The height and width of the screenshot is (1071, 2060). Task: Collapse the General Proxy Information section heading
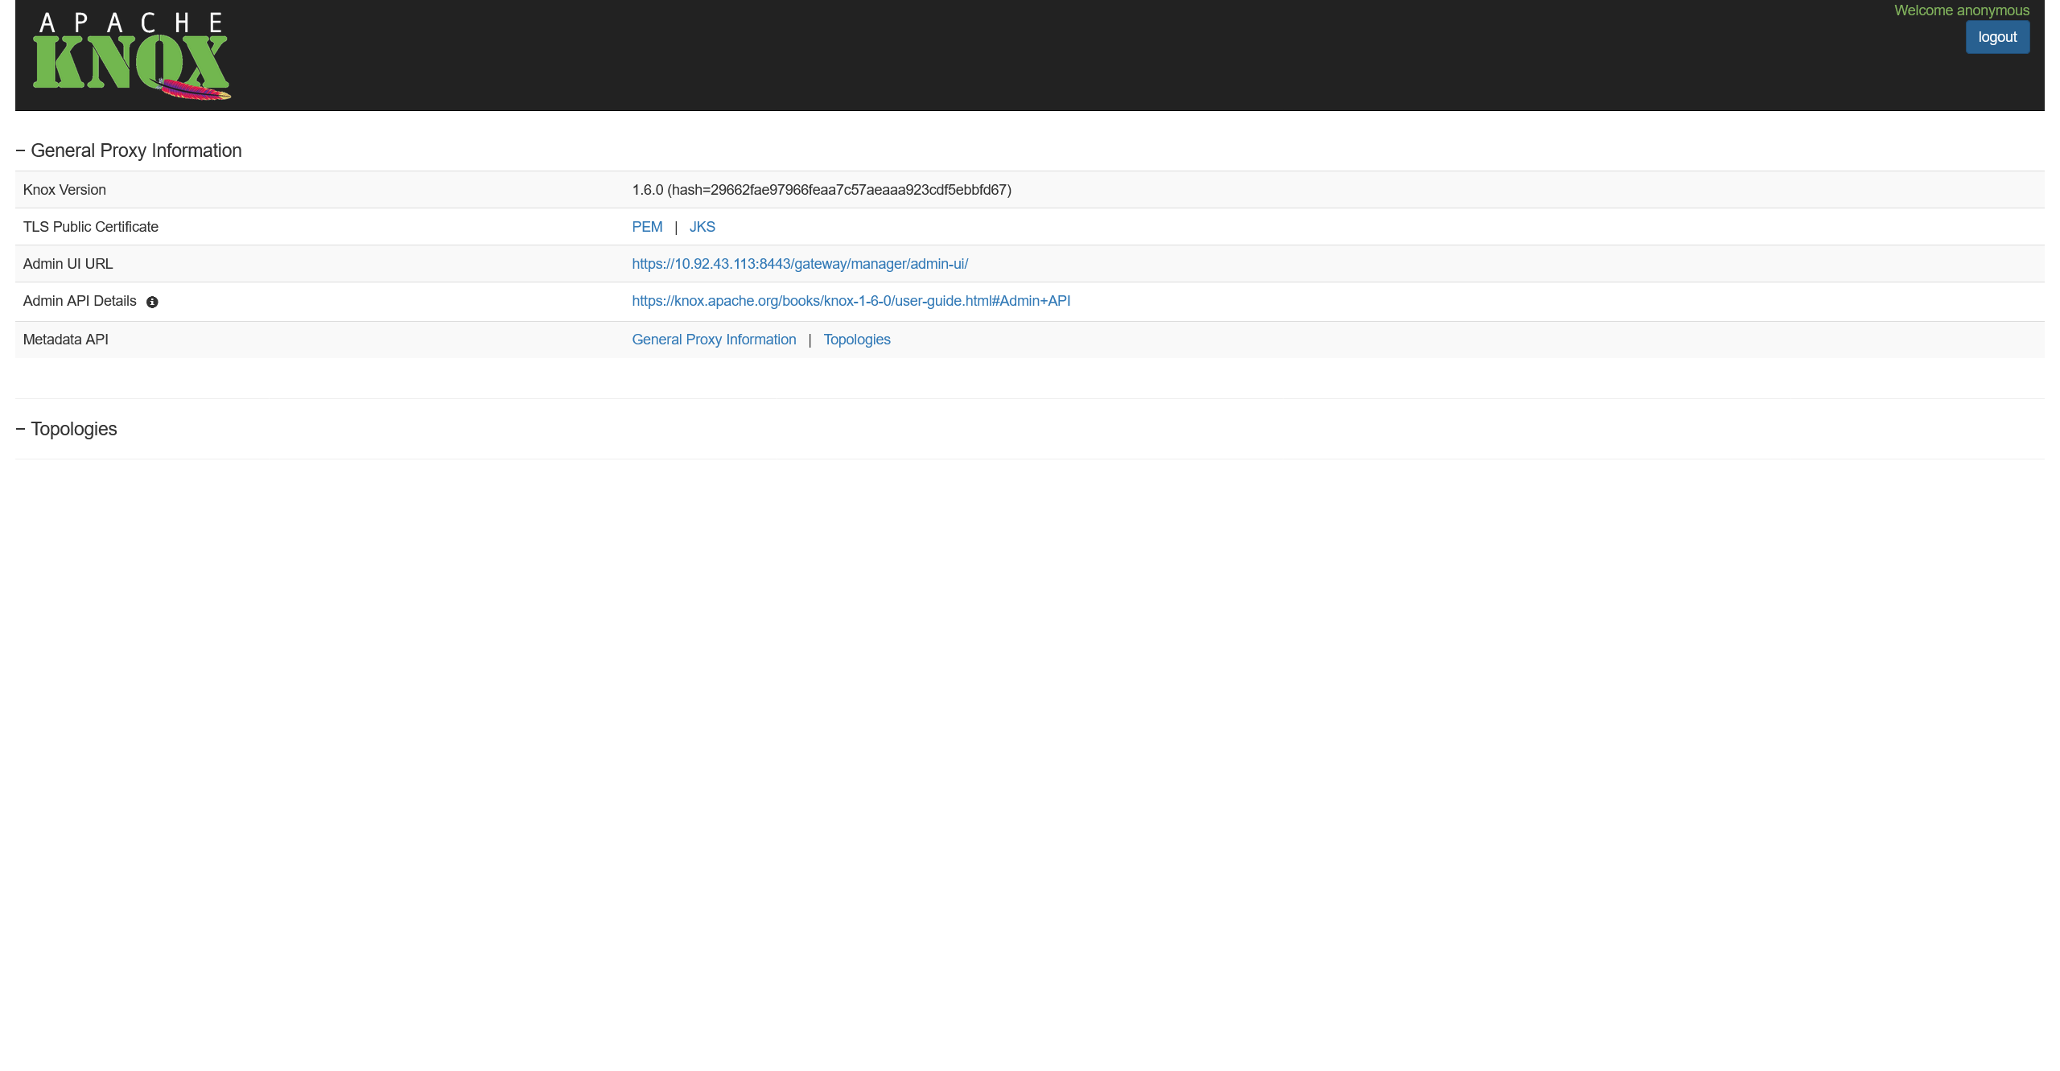[x=129, y=150]
